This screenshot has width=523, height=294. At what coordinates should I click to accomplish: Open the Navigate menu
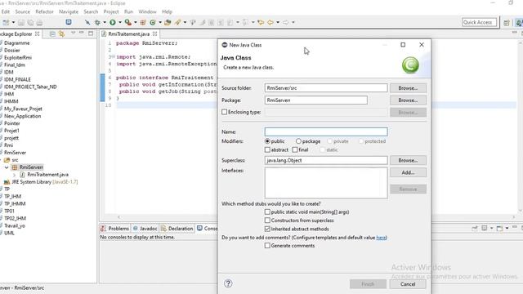pos(69,11)
